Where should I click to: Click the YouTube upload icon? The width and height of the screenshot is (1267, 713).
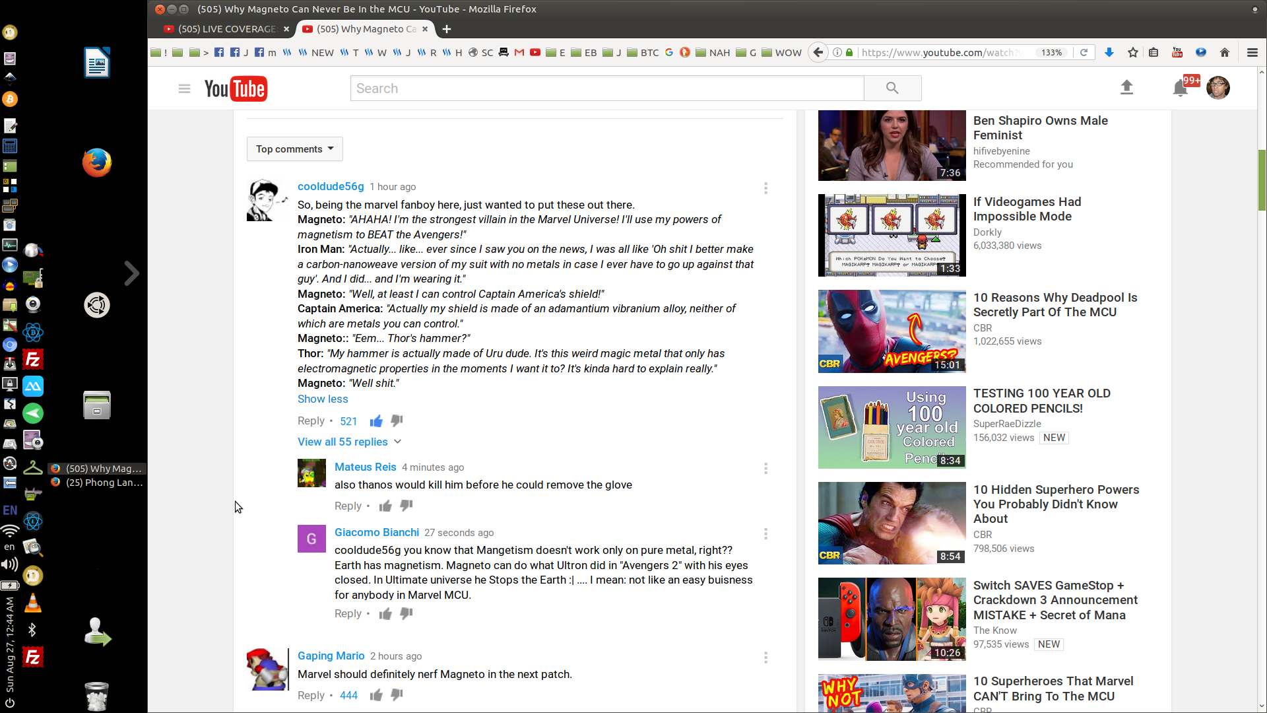click(x=1126, y=87)
